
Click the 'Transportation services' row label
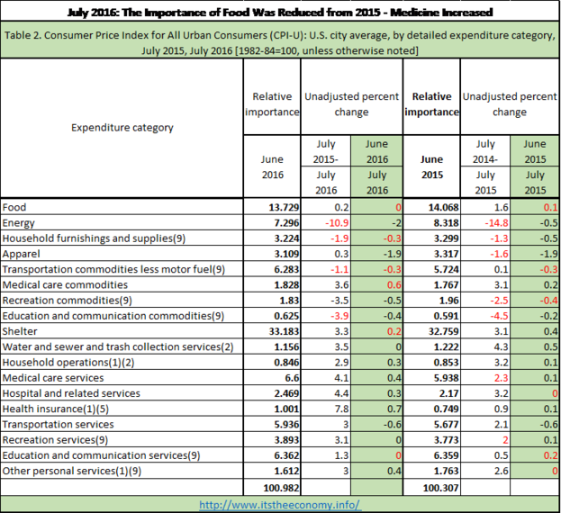tap(58, 424)
